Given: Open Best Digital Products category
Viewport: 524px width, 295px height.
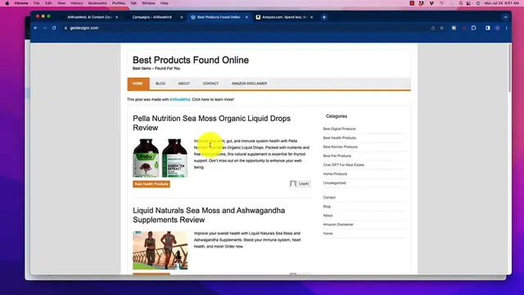Looking at the screenshot, I should click(x=339, y=129).
